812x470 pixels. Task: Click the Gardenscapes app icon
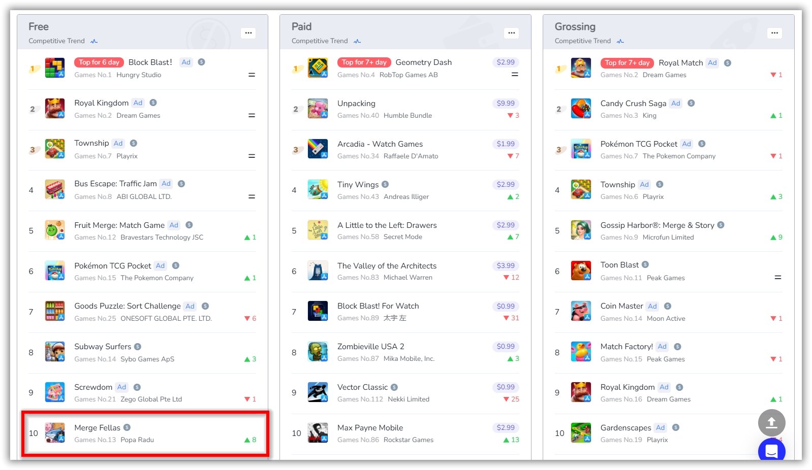[581, 433]
